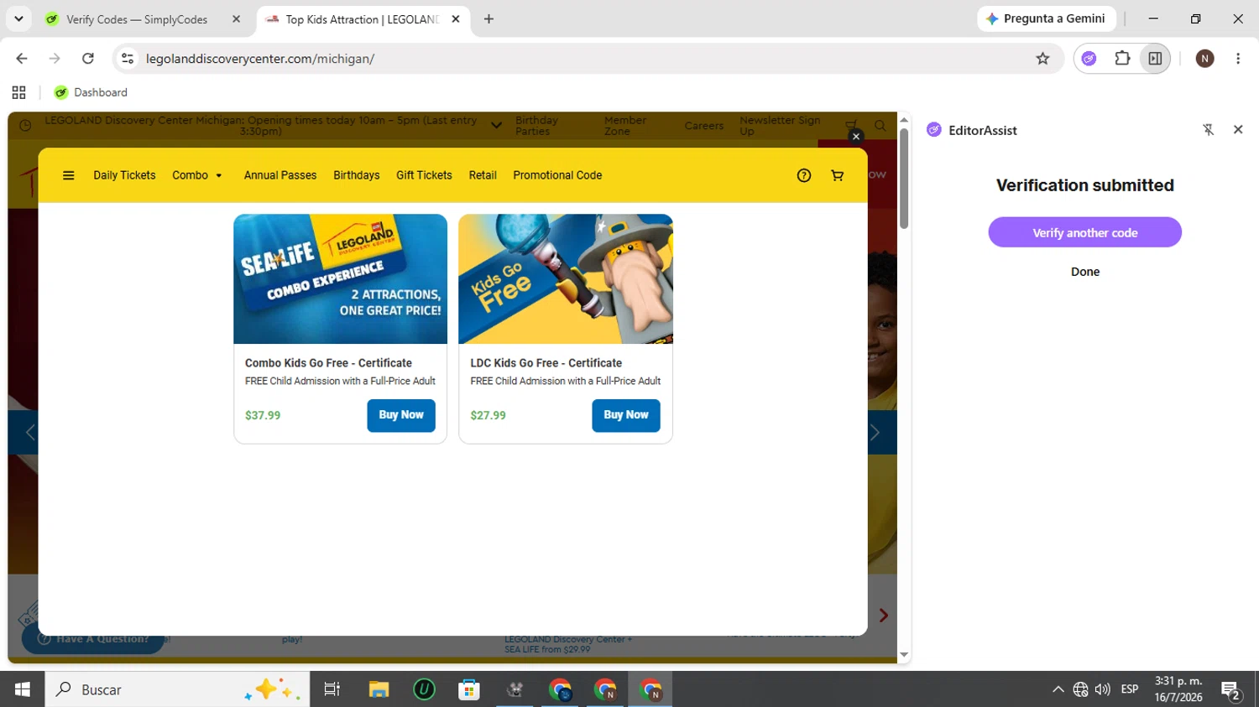The width and height of the screenshot is (1259, 707).
Task: Open a new browser tab
Action: pyautogui.click(x=488, y=19)
